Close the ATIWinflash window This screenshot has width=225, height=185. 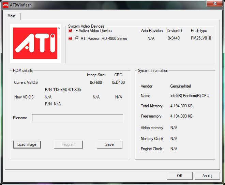point(215,3)
